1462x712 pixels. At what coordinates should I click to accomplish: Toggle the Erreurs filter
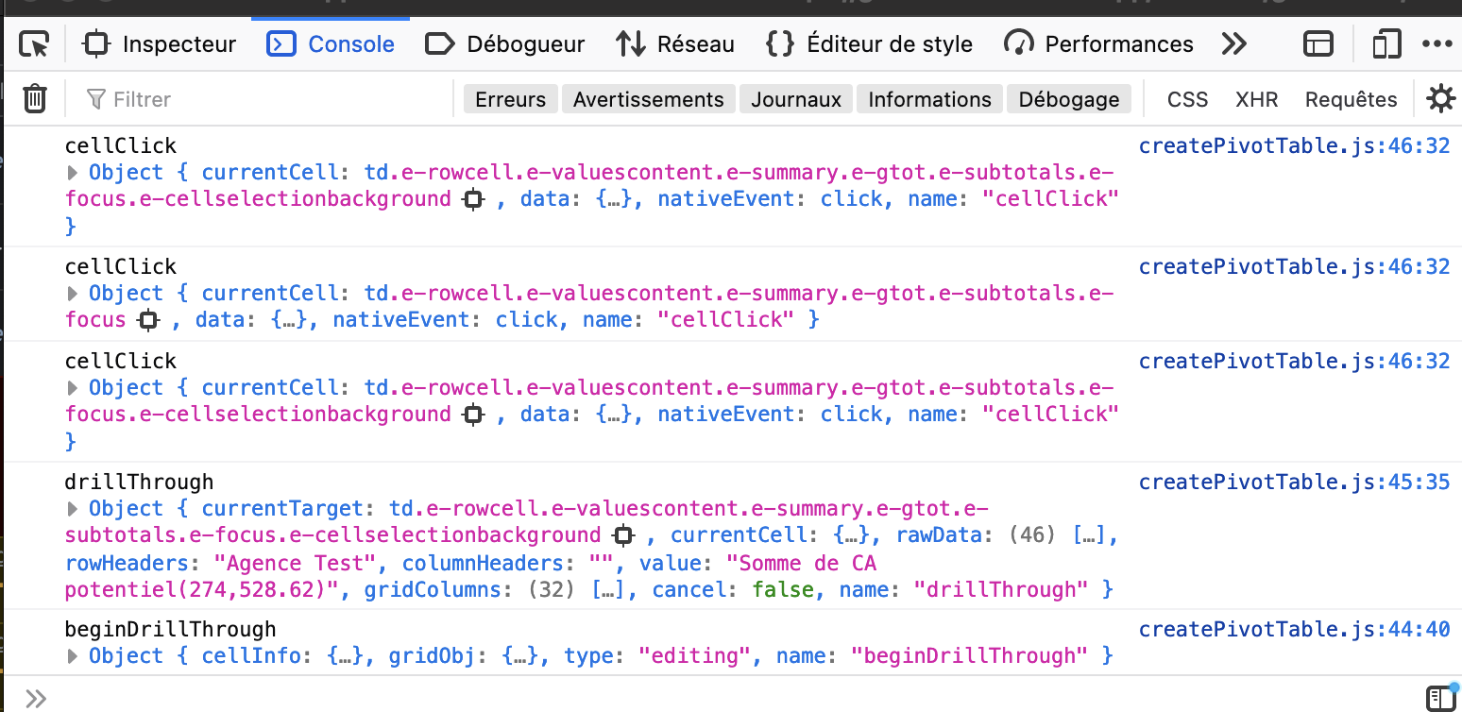click(x=510, y=99)
